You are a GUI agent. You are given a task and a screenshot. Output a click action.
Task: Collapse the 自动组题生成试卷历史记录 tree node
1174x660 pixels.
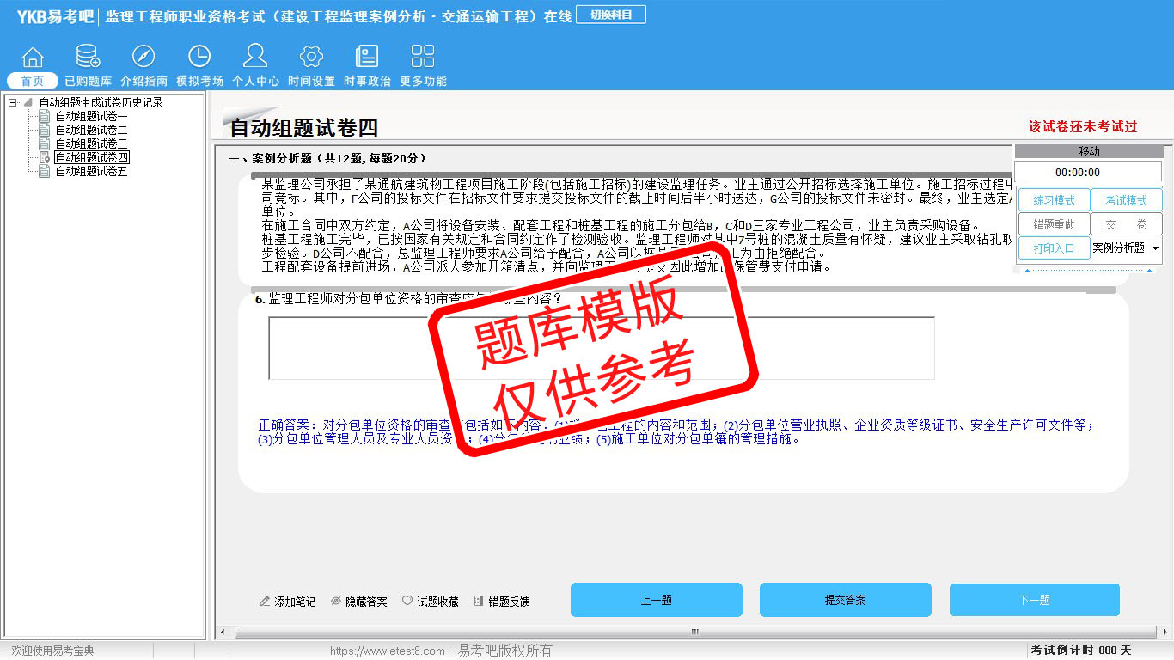pyautogui.click(x=12, y=103)
